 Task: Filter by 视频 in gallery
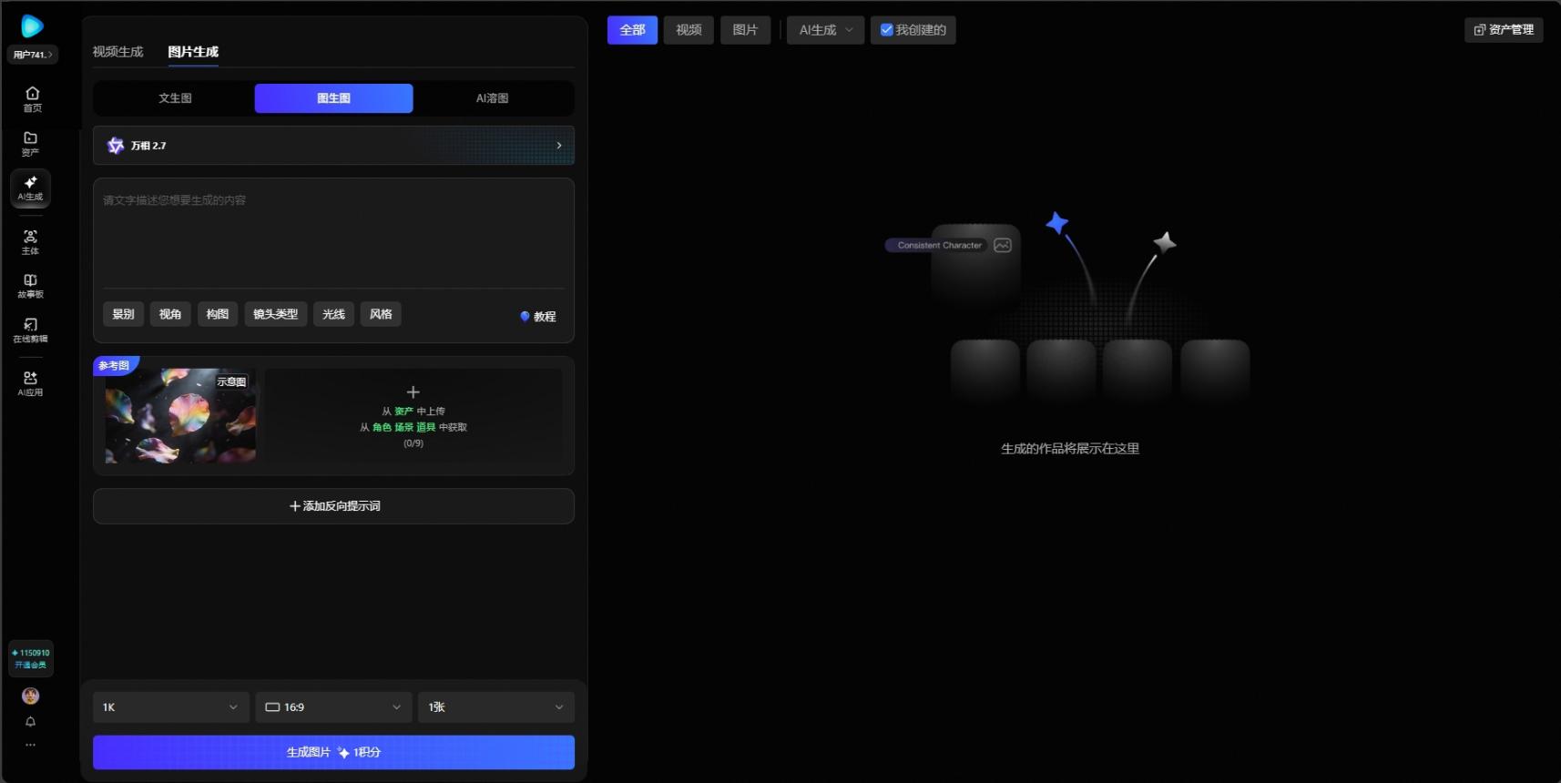point(689,30)
